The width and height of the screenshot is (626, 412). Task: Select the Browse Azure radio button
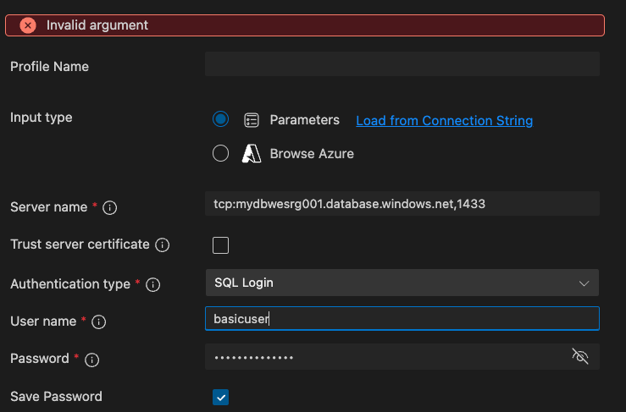220,153
